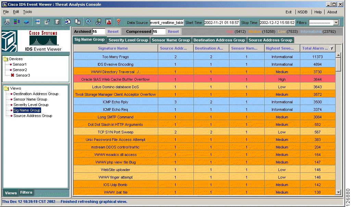The height and width of the screenshot is (207, 351).
Task: Open the Filters dropdown in the toolbar
Action: click(336, 23)
